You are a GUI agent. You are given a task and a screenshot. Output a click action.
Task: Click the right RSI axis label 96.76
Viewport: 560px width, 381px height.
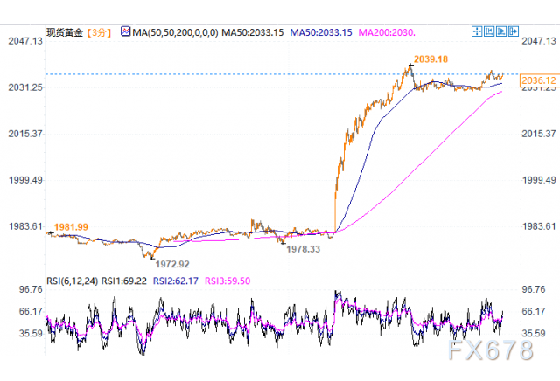(x=534, y=289)
